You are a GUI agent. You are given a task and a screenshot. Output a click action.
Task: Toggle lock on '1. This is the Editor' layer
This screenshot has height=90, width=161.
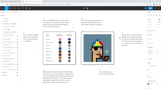pos(17,70)
